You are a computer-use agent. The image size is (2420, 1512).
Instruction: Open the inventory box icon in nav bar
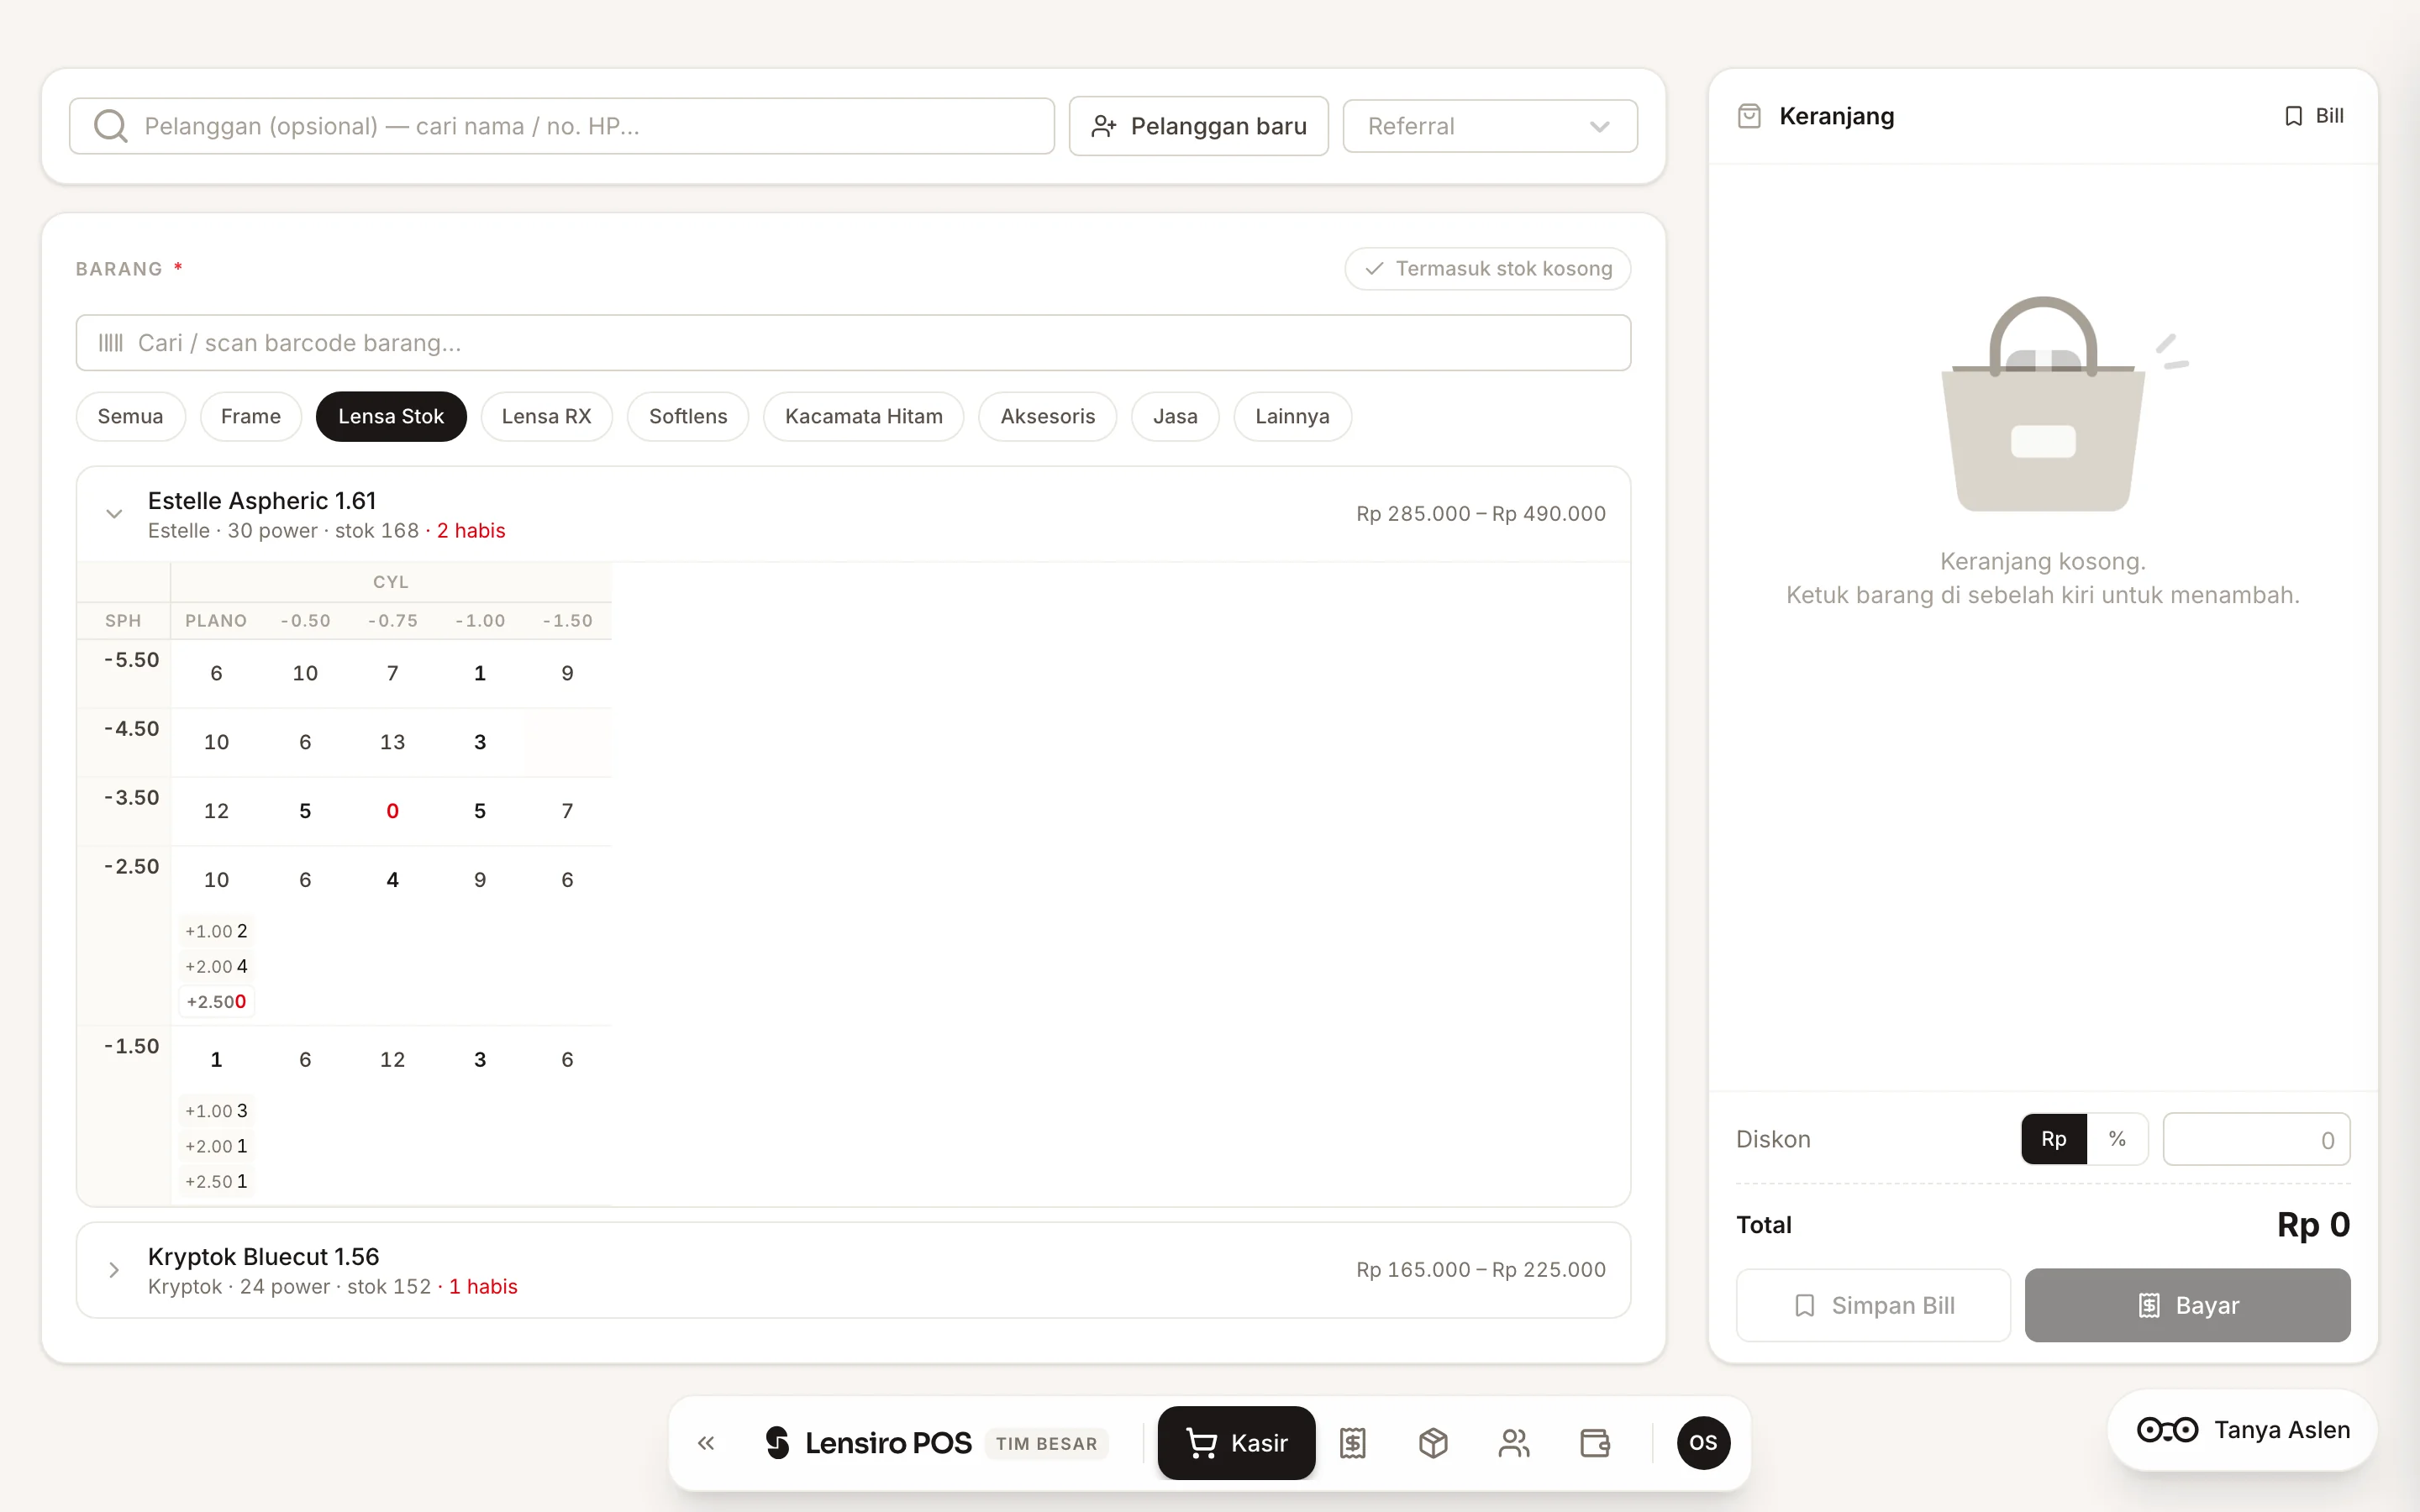point(1433,1443)
